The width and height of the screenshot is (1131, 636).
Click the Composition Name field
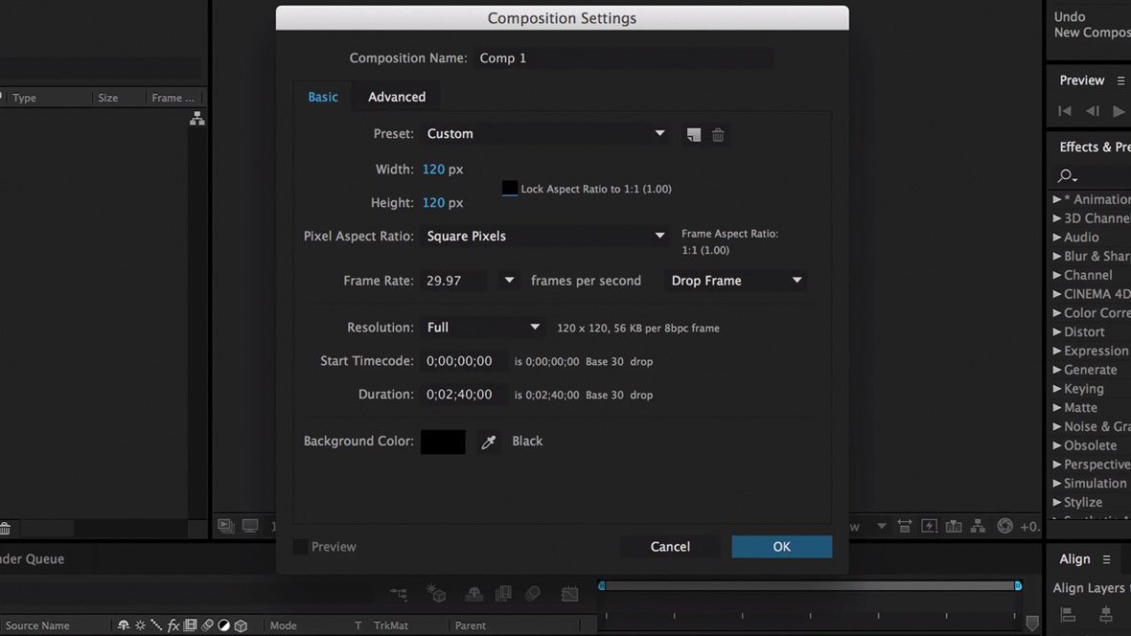pos(623,57)
